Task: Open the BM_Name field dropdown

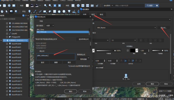Action: tap(126, 28)
